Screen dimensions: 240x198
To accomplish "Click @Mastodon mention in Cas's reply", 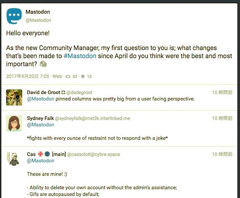I will (x=40, y=161).
